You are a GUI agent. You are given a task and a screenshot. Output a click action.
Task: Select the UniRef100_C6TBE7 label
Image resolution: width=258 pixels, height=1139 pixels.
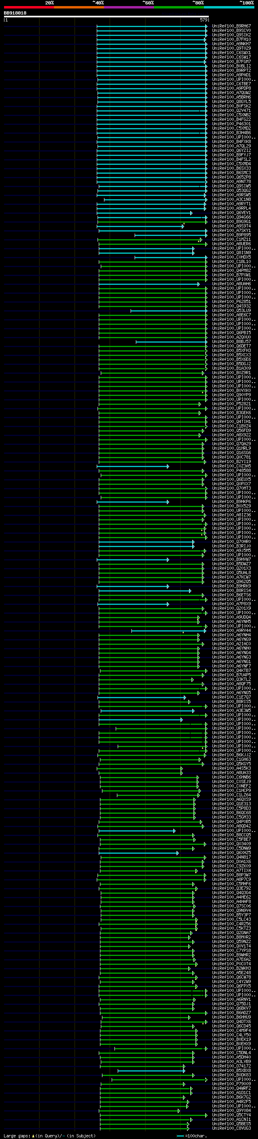231,84
